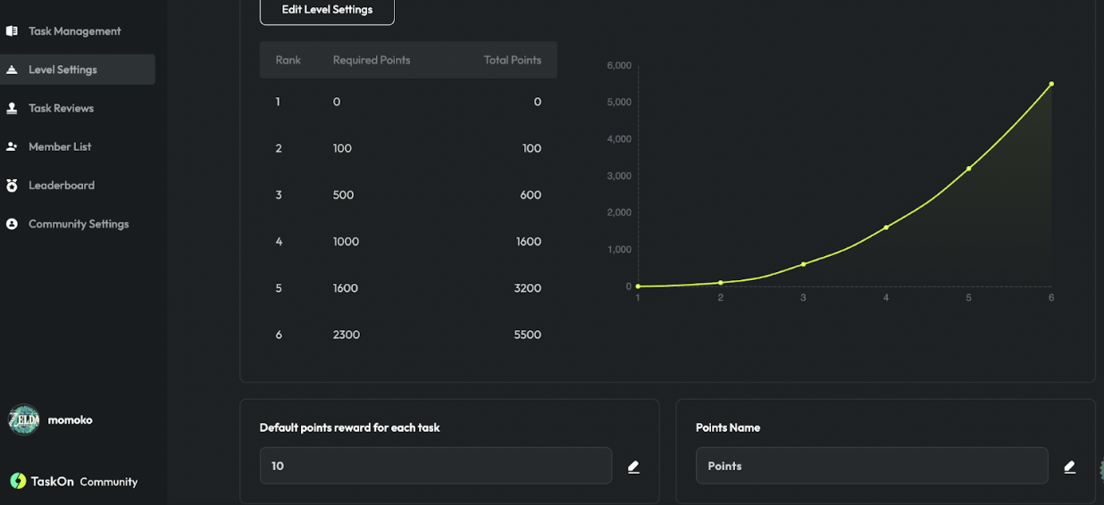Select the rank 4 row with 1000 points

click(x=408, y=242)
